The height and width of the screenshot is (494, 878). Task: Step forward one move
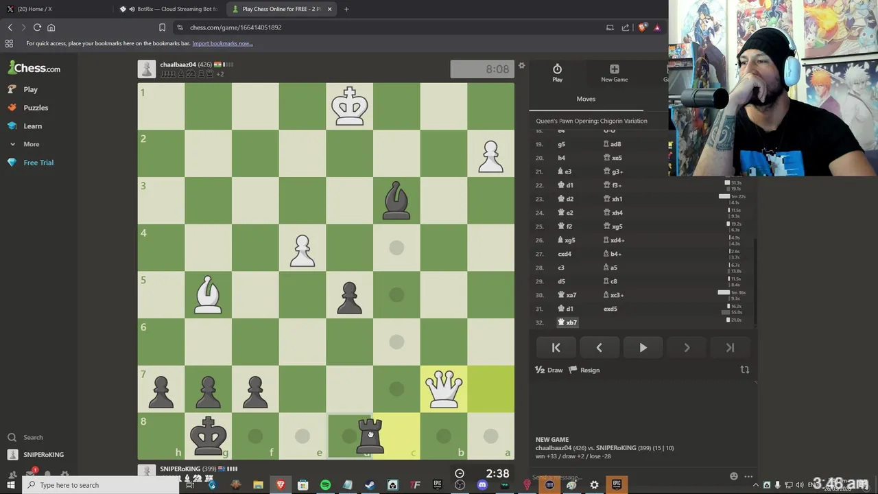[x=687, y=348]
